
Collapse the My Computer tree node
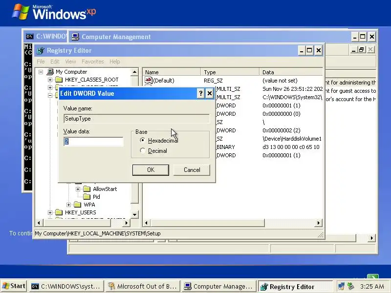[x=41, y=72]
